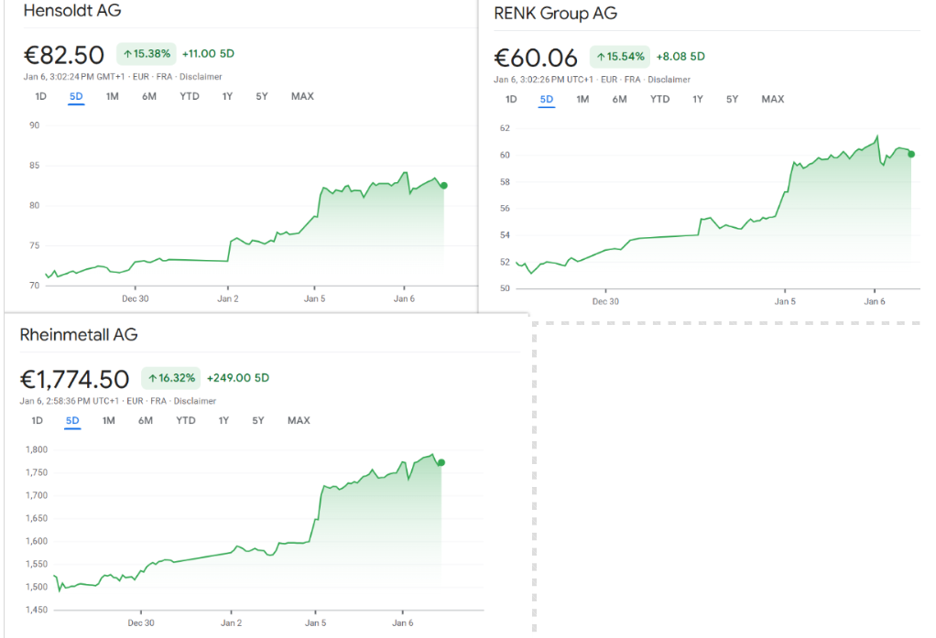The width and height of the screenshot is (936, 638).
Task: Select 1Y range on Rheinmetall chart
Action: 223,420
